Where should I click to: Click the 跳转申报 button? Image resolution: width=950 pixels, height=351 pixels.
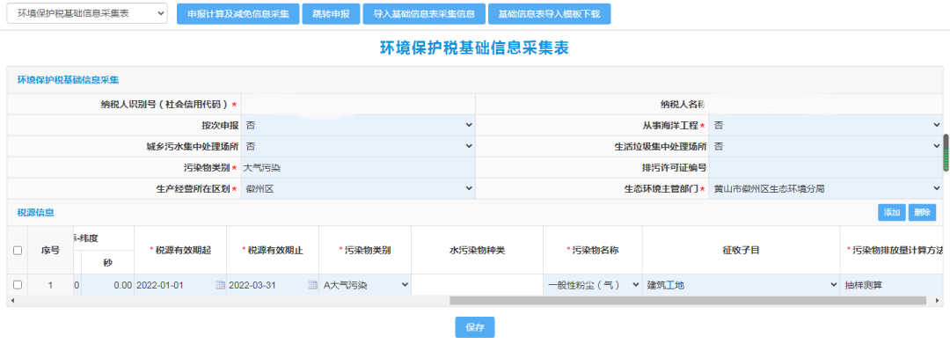click(x=332, y=14)
